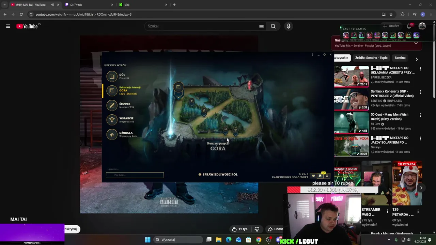Open the azbest mixtape video thumbnail
Image resolution: width=436 pixels, height=245 pixels.
click(351, 77)
